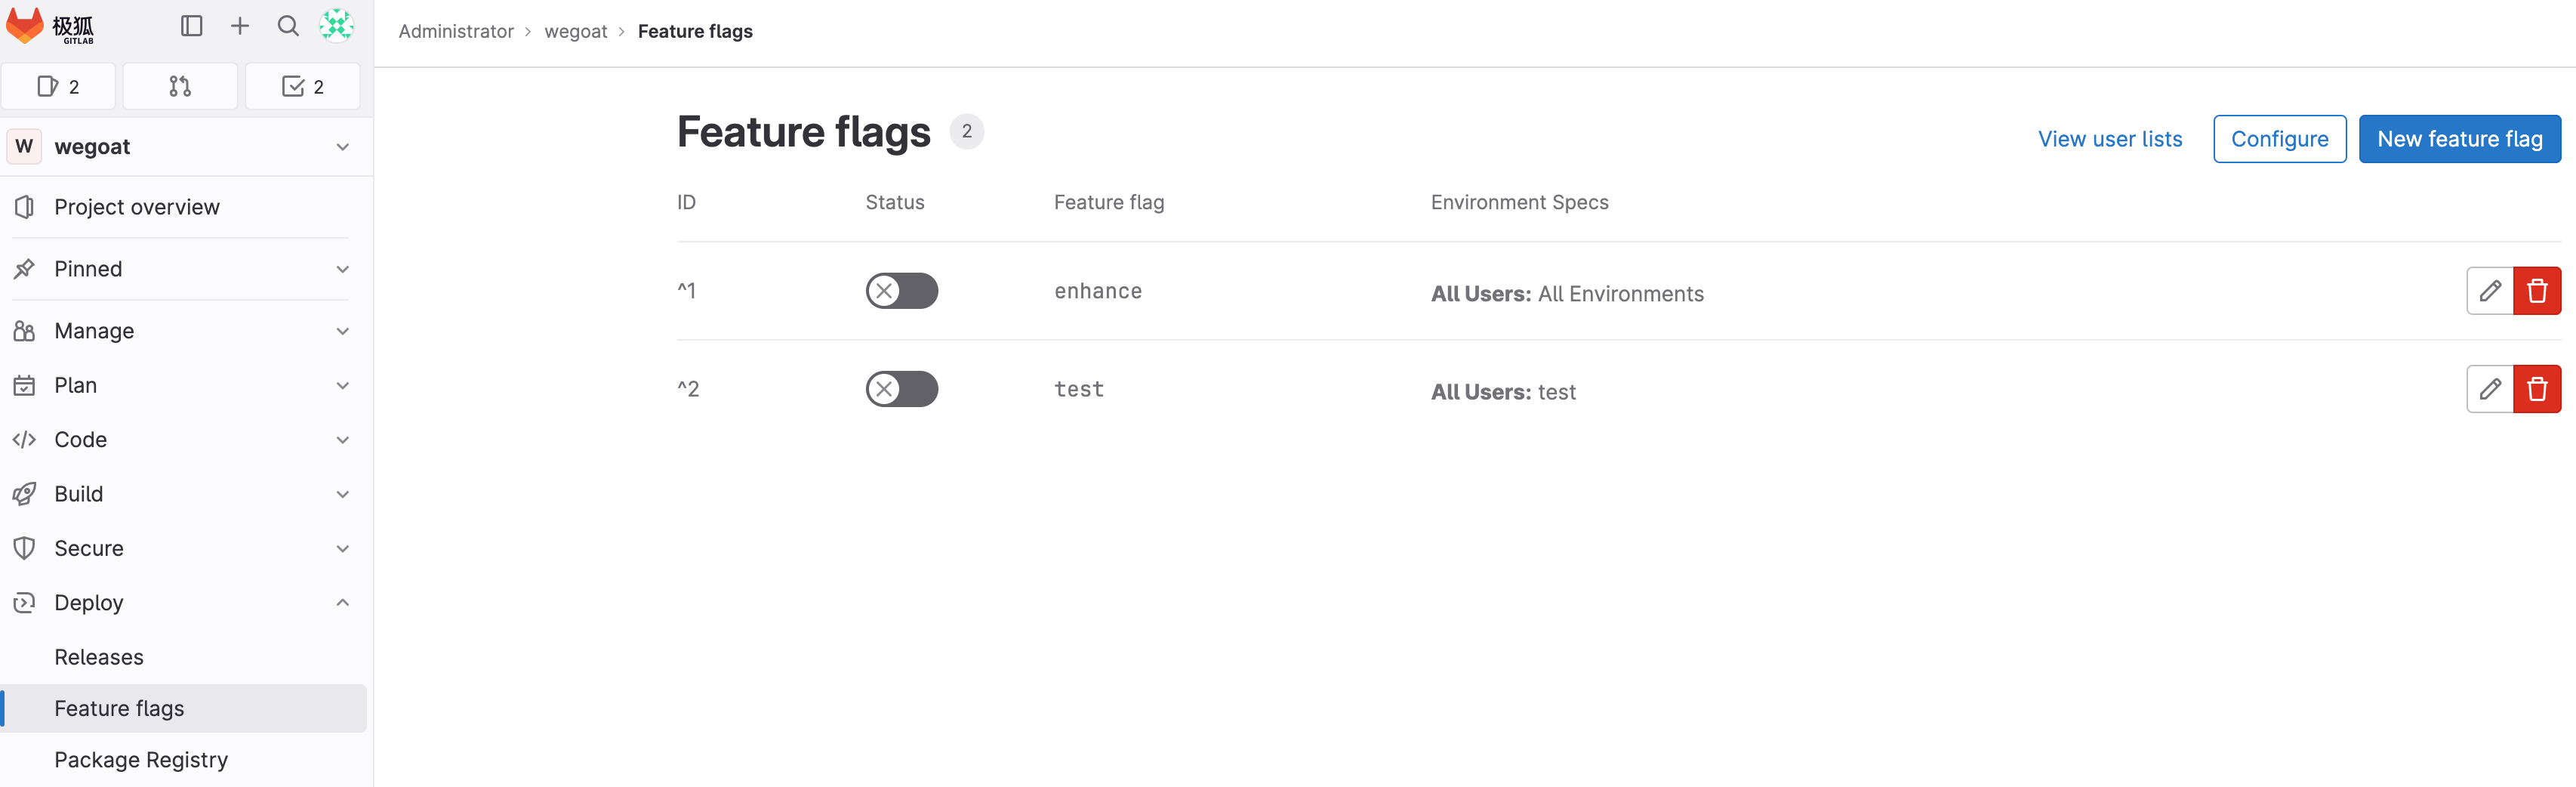The width and height of the screenshot is (2576, 787).
Task: Open the user avatar menu
Action: pyautogui.click(x=337, y=26)
